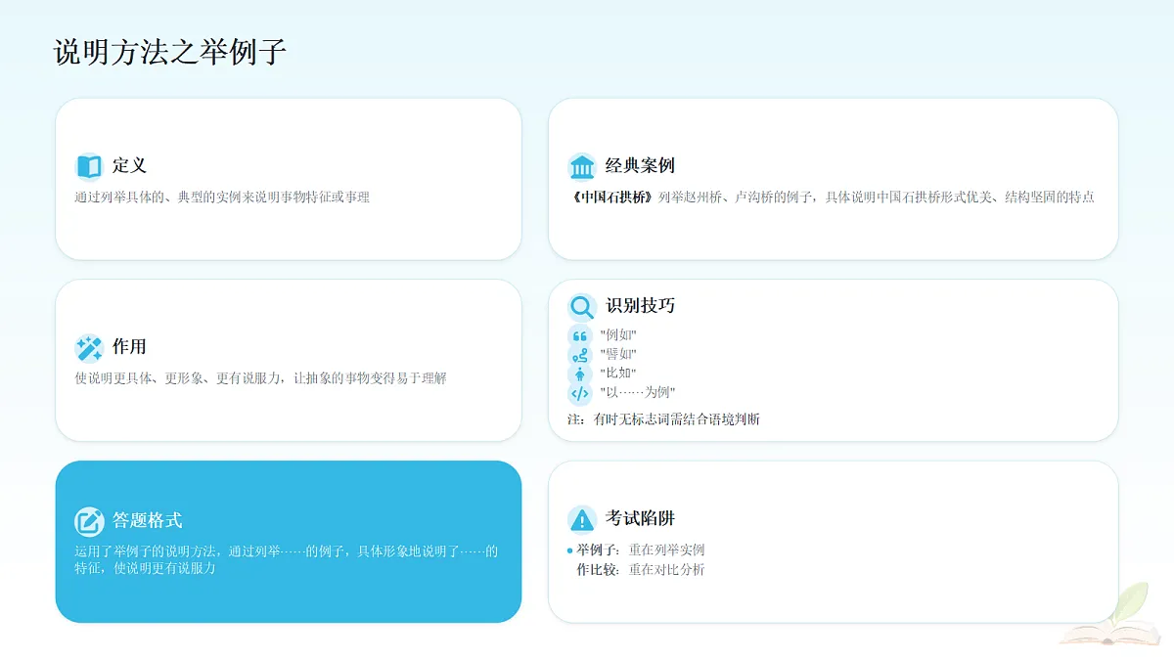Click the route icon beside "譬如"
This screenshot has height=660, width=1174.
click(x=580, y=355)
